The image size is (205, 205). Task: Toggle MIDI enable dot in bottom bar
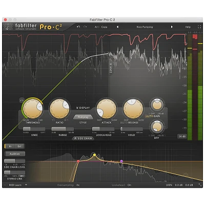[5, 185]
